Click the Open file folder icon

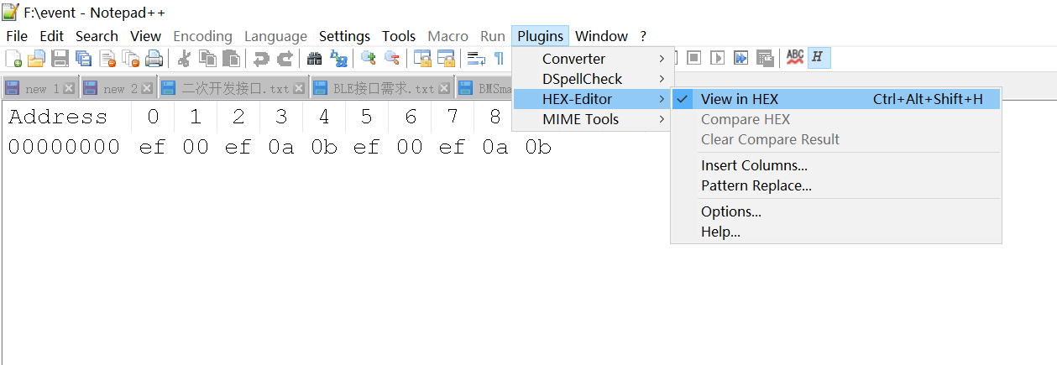click(37, 58)
